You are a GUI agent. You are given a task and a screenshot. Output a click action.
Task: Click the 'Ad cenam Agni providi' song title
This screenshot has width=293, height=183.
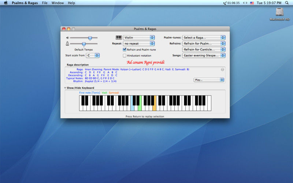[x=145, y=62]
